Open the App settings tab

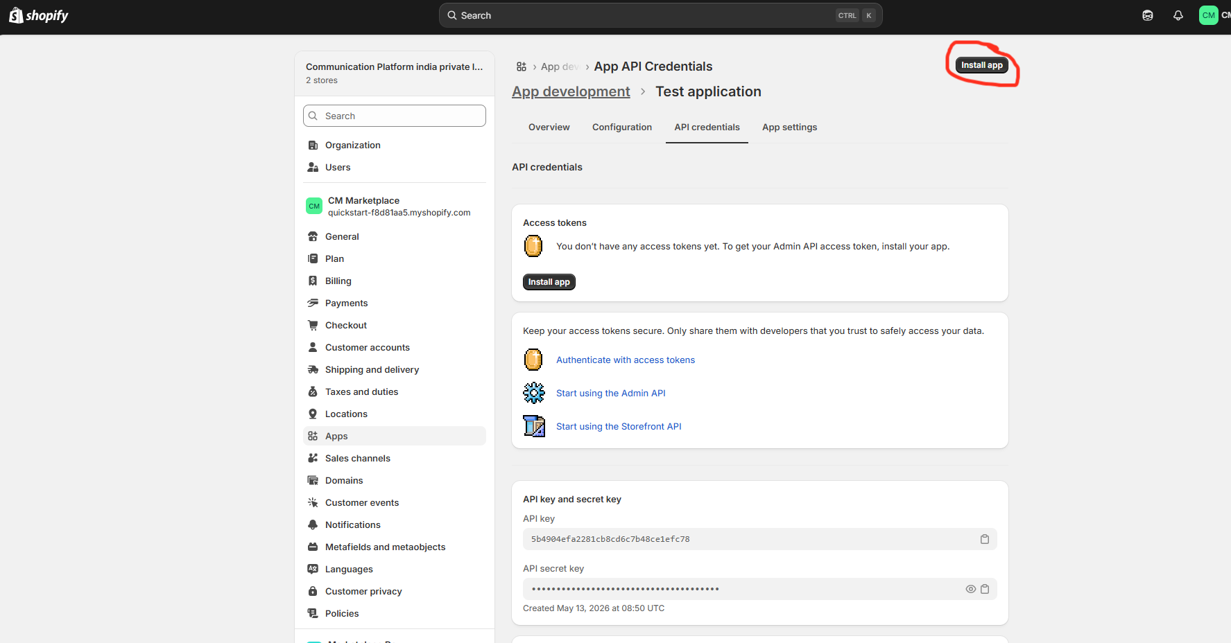pyautogui.click(x=789, y=127)
